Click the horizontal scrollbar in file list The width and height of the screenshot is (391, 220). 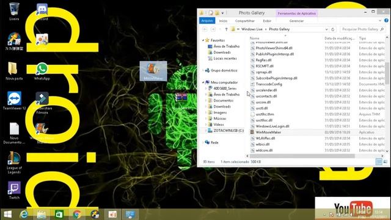pos(302,156)
